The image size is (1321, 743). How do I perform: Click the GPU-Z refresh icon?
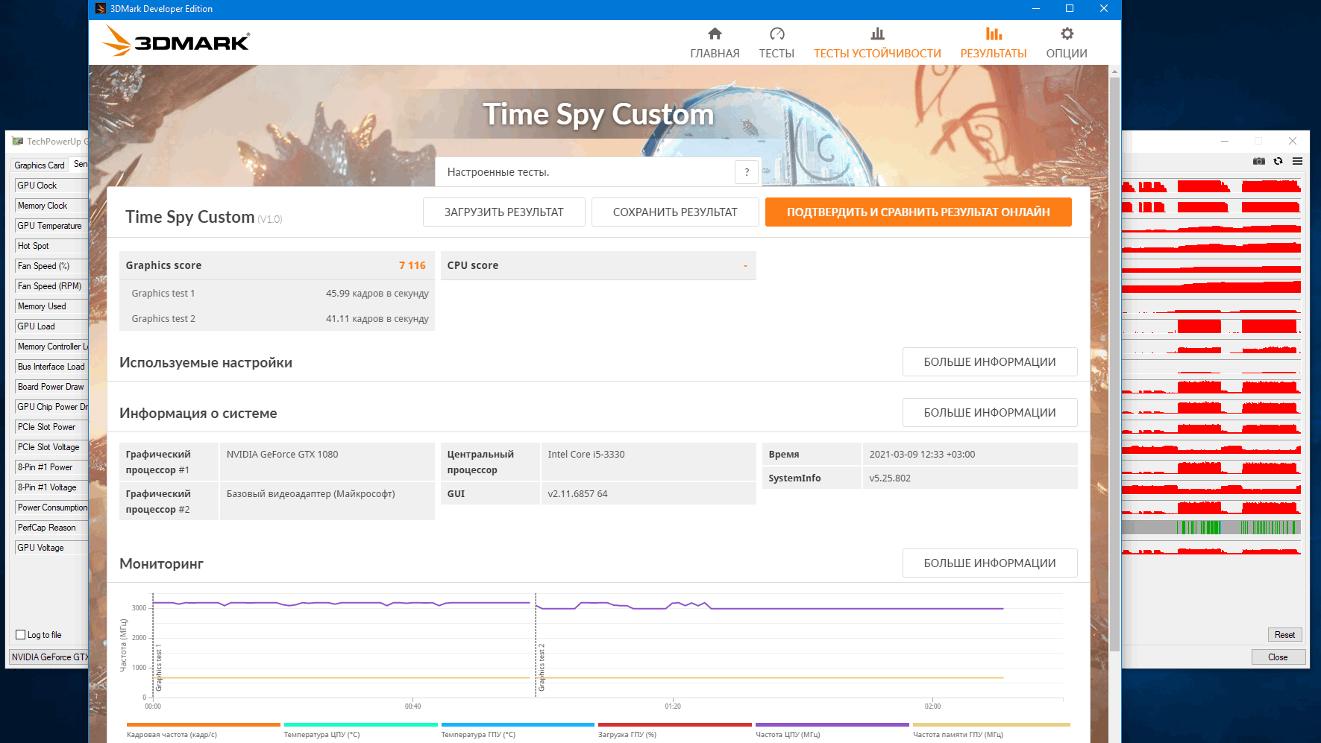pos(1278,161)
